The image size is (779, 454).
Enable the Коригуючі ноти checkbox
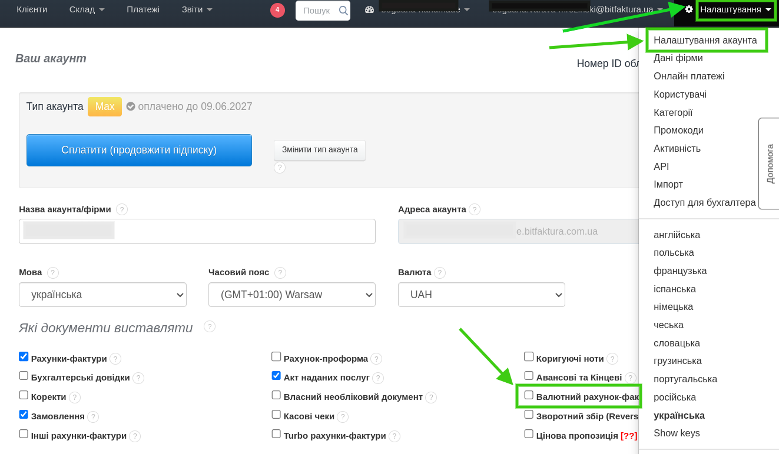coord(529,356)
